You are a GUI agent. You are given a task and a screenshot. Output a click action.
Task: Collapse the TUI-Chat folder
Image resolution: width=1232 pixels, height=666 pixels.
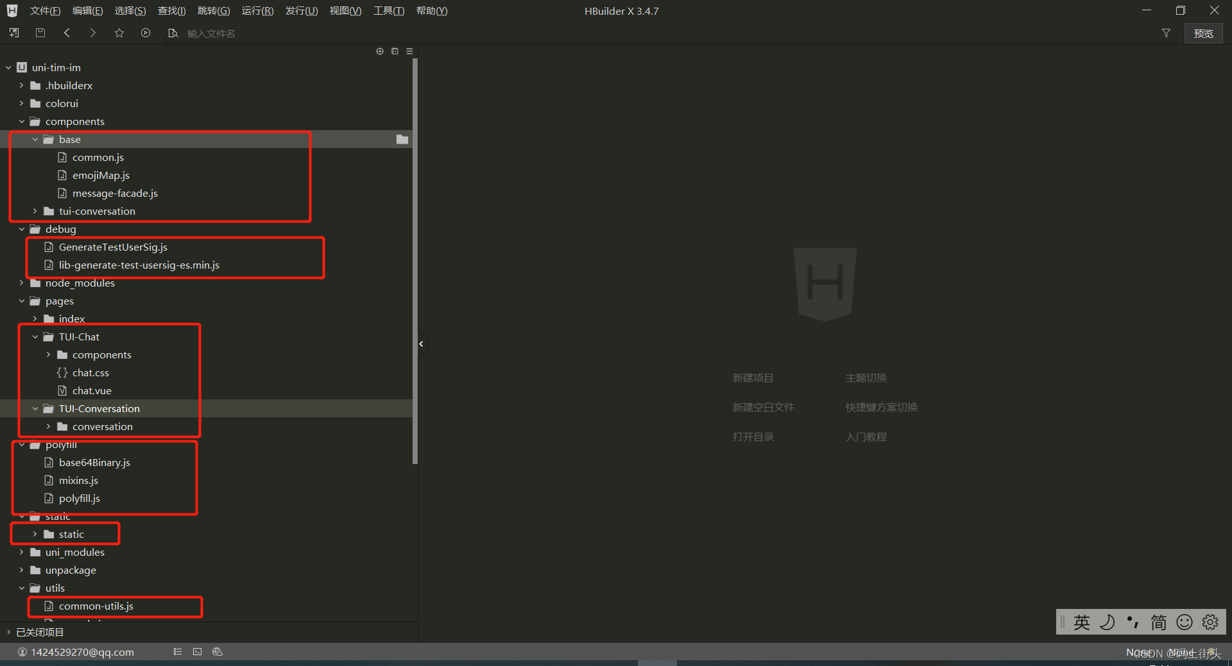tap(35, 337)
